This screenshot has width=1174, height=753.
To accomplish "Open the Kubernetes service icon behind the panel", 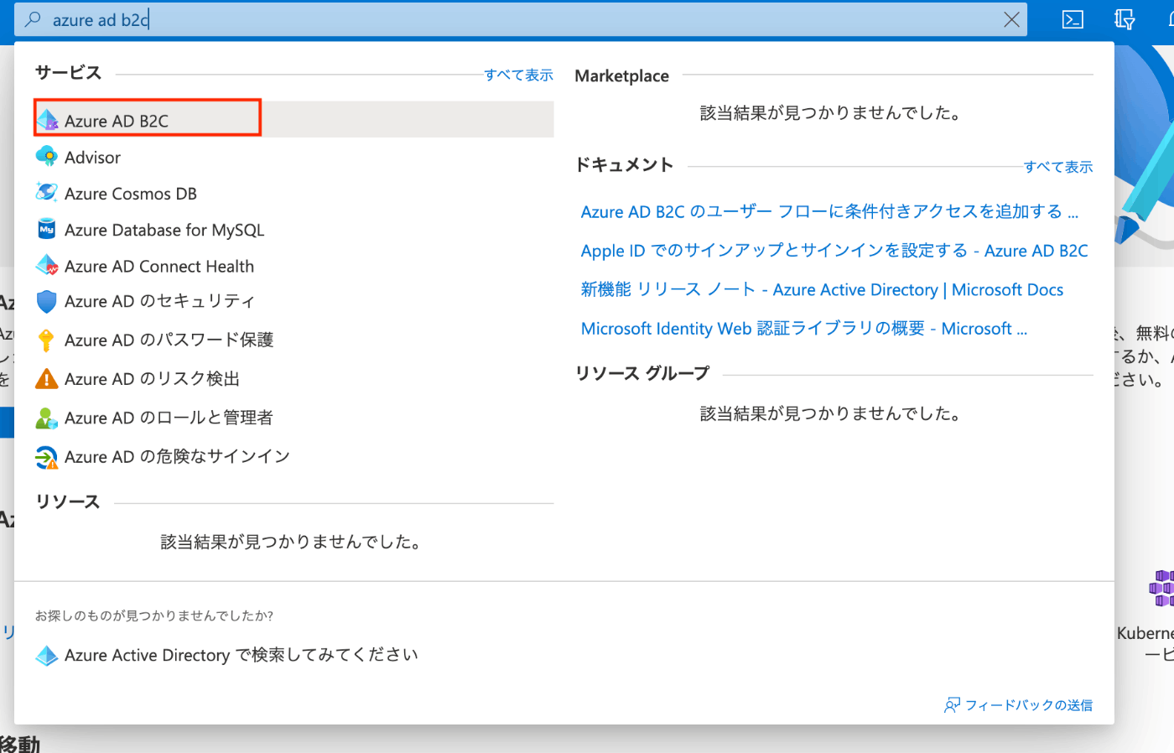I will (1161, 588).
